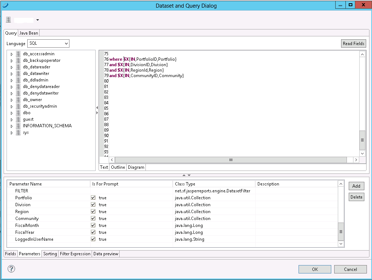The width and height of the screenshot is (372, 280).
Task: Click the sys schema icon
Action: tap(18, 133)
